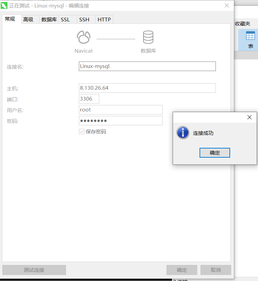The width and height of the screenshot is (258, 281).
Task: Click 确定 at the bottom of the edit connection dialog
Action: click(x=182, y=270)
